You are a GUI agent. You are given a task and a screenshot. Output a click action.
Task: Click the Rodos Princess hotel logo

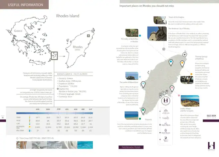166,131
